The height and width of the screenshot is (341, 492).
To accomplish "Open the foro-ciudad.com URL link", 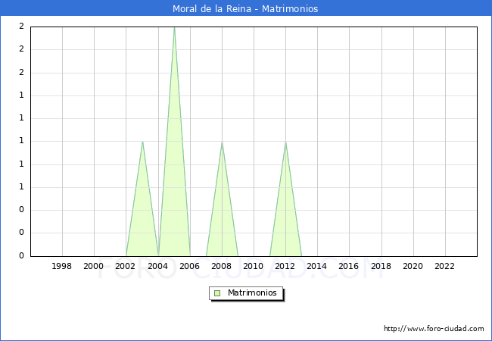I will [434, 329].
